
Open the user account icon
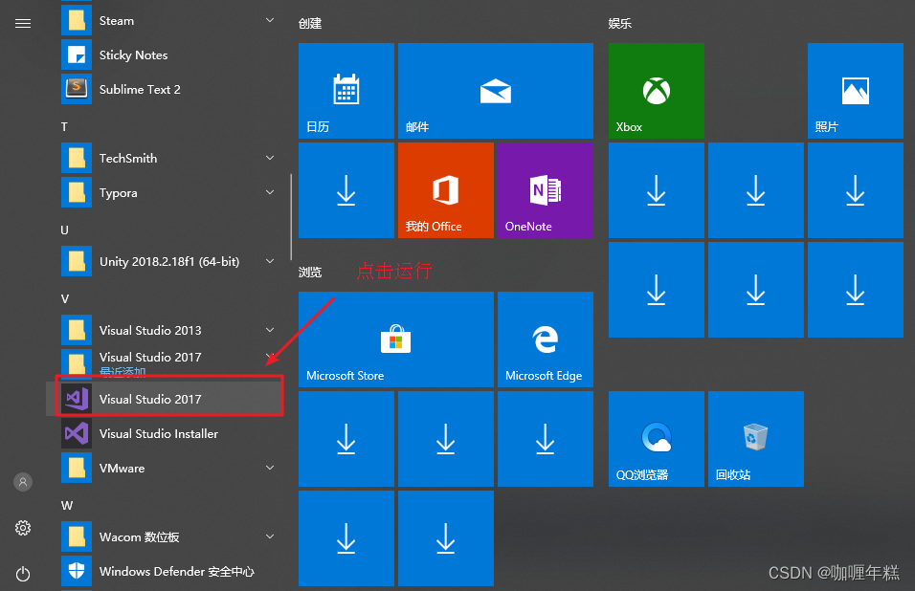23,482
